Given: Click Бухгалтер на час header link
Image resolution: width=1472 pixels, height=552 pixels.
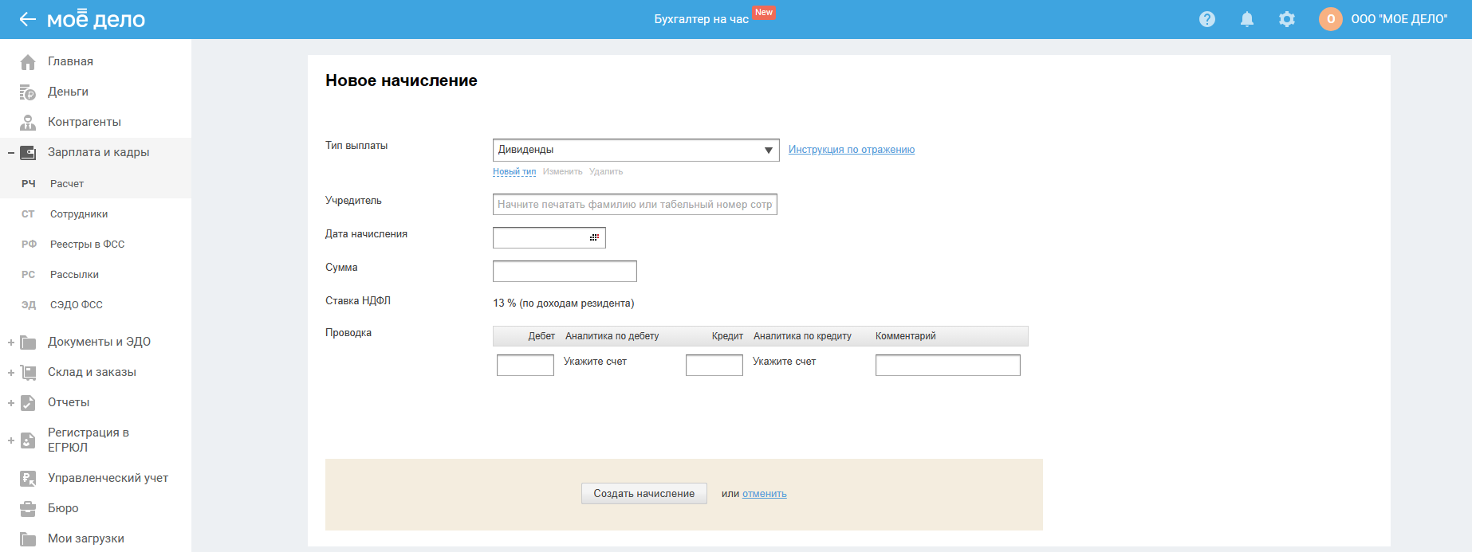Looking at the screenshot, I should pos(702,19).
